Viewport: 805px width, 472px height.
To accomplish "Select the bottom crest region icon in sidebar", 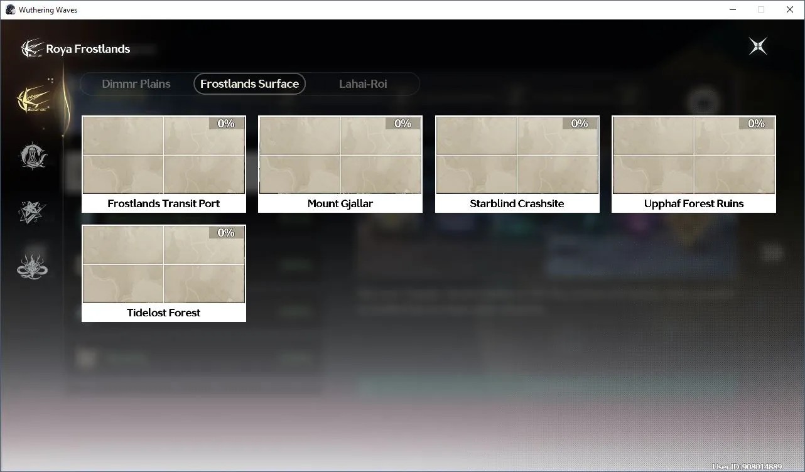I will [33, 266].
